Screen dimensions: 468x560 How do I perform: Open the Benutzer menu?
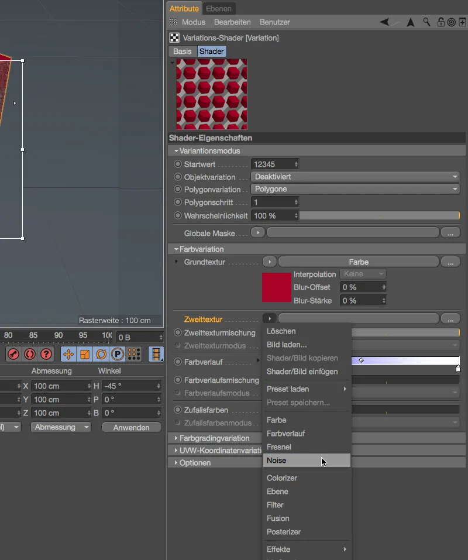pos(274,22)
